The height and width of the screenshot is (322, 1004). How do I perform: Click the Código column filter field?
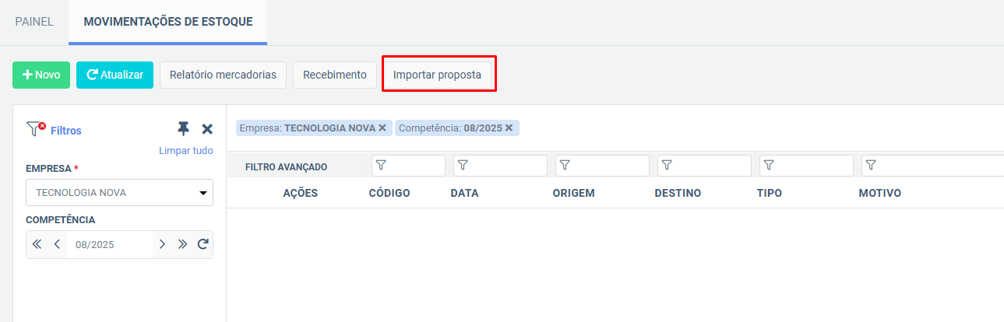(408, 166)
